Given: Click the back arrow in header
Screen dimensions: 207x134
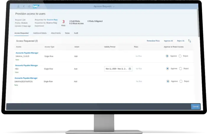Looking at the screenshot, I should [x=24, y=6].
